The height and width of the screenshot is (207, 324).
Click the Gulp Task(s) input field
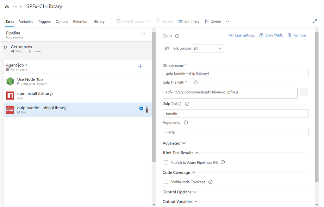235,113
